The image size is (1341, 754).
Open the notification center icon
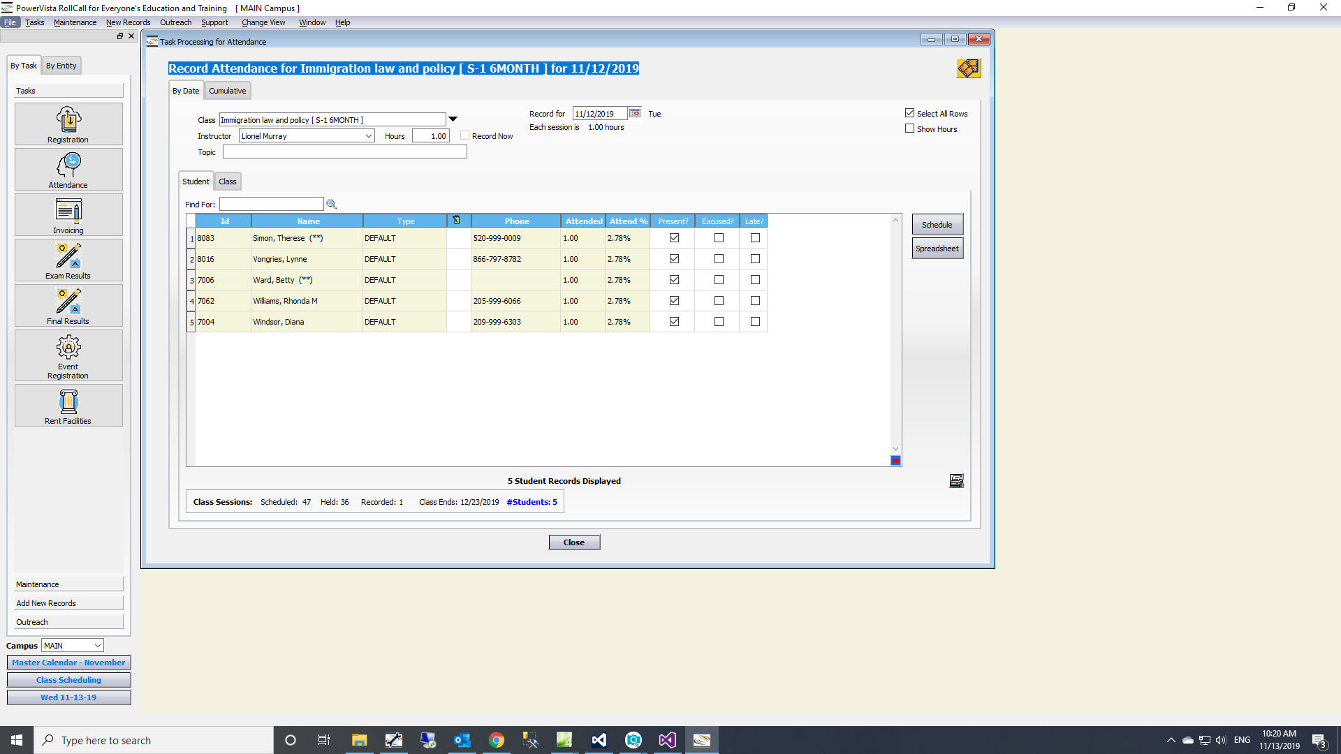coord(1319,741)
